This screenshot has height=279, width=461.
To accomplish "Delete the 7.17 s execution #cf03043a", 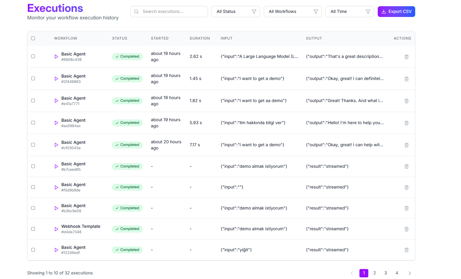I will [x=407, y=145].
